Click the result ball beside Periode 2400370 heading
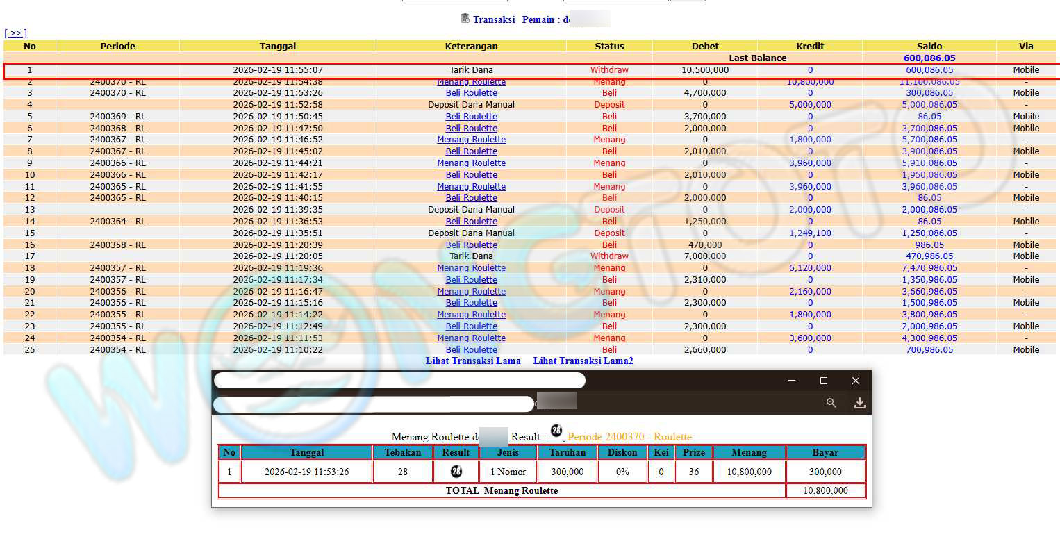 point(556,431)
